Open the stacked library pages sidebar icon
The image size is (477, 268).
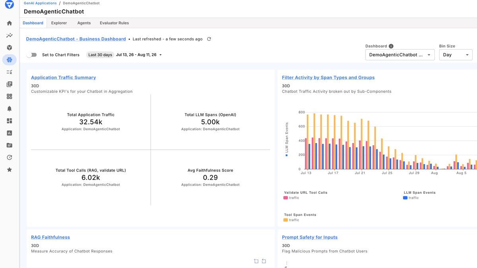click(x=10, y=84)
